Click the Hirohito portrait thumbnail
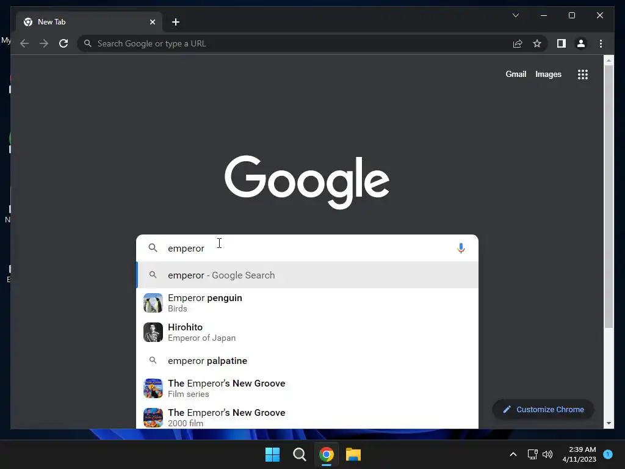 click(x=153, y=332)
